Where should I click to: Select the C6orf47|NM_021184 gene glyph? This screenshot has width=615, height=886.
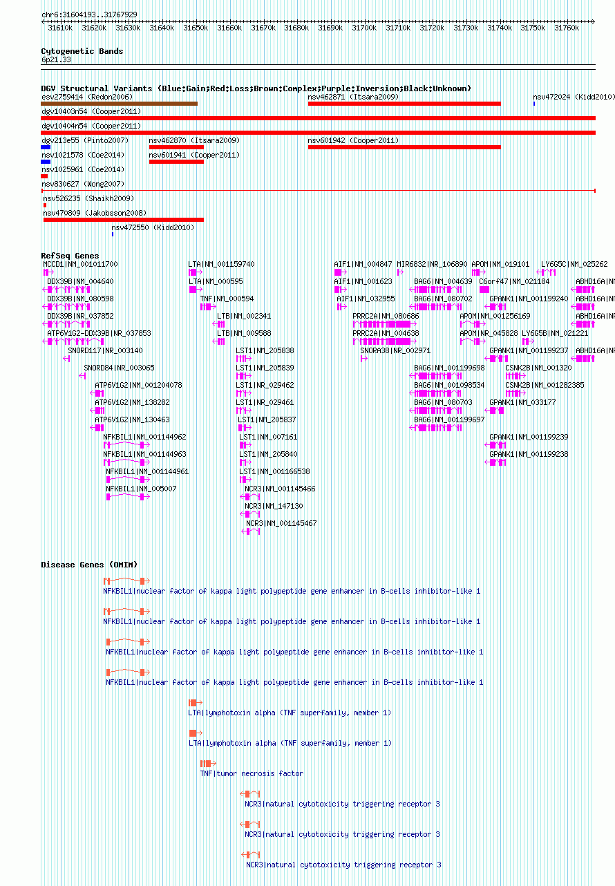click(x=484, y=290)
